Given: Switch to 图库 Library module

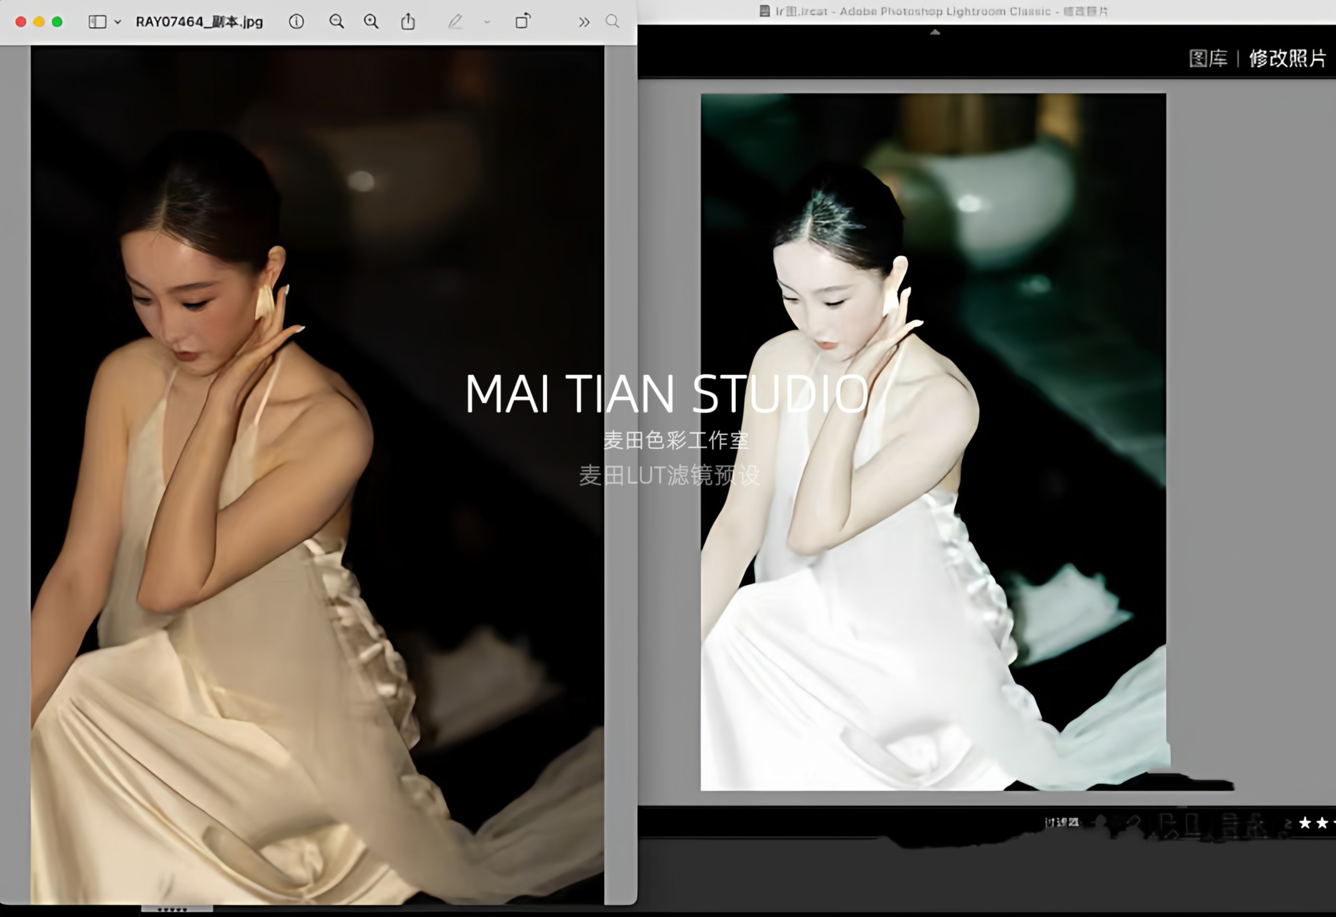Looking at the screenshot, I should click(1208, 58).
